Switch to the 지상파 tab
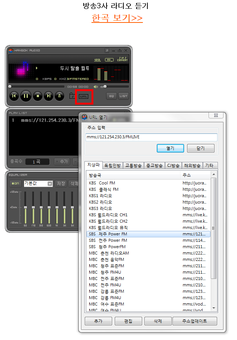 [93, 165]
